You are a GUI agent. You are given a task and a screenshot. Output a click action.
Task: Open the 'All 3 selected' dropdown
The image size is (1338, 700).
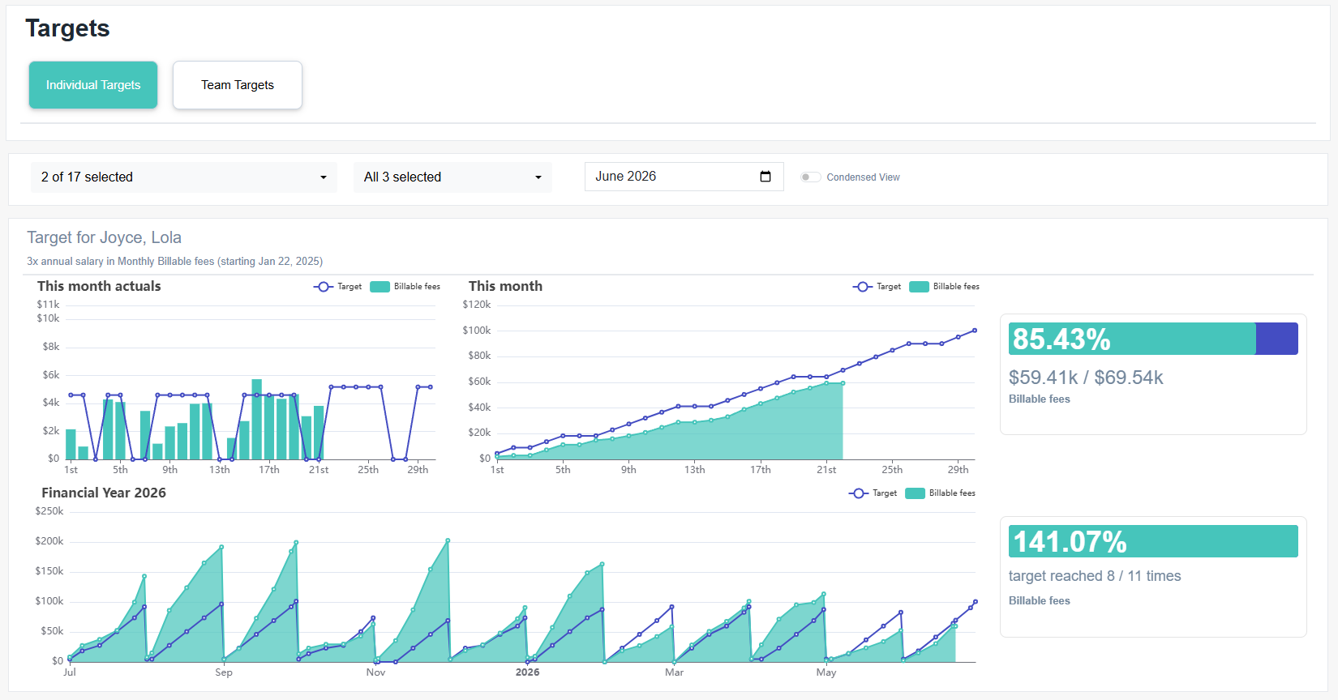click(452, 177)
